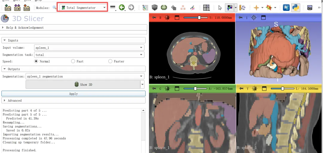Select the arrow pointer mouse mode
323x153 pixels.
[220, 8]
